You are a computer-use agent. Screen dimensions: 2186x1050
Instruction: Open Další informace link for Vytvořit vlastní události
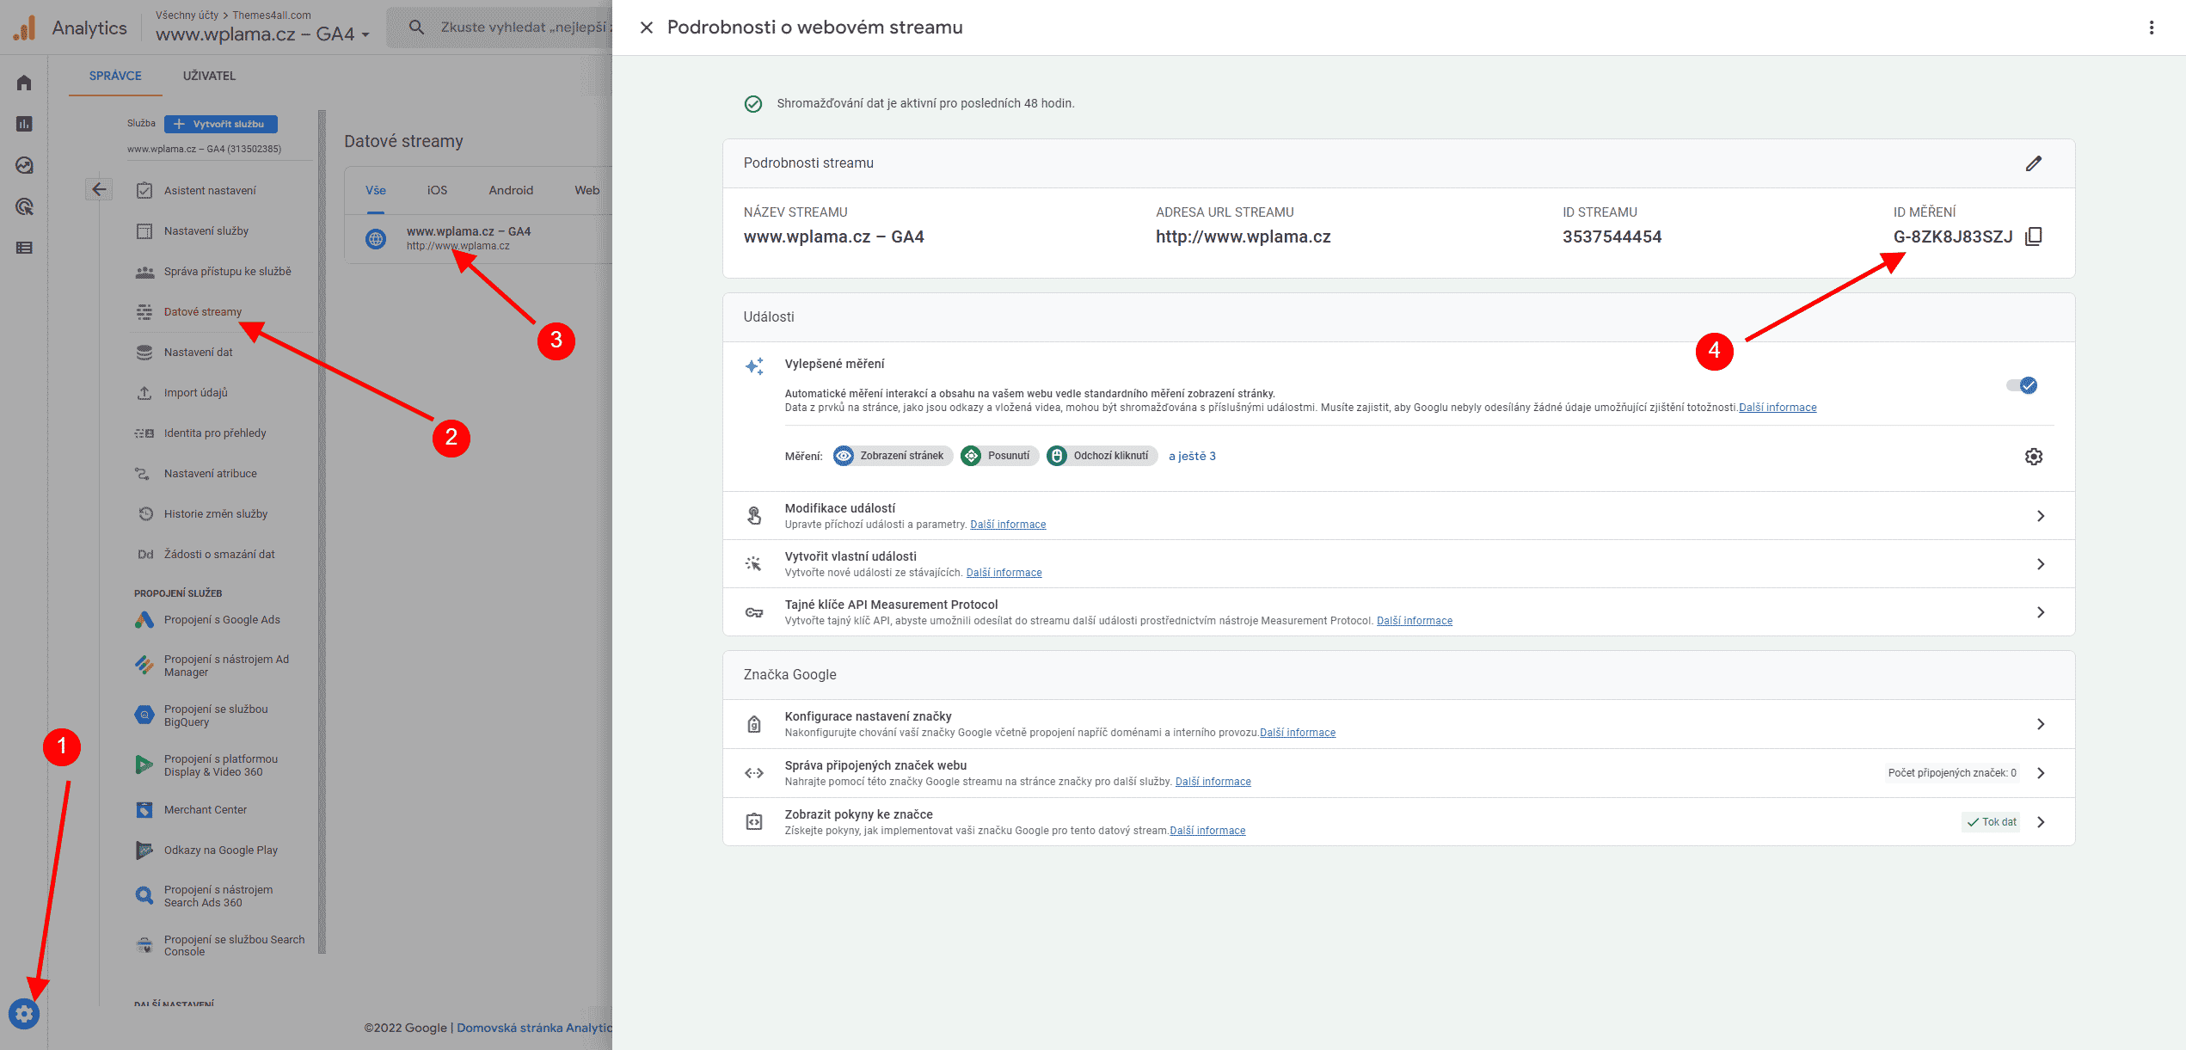1004,573
